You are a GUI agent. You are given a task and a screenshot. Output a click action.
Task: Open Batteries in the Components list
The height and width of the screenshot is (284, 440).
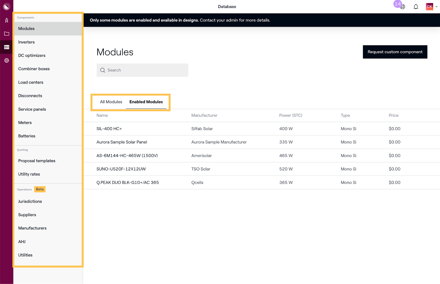(26, 136)
